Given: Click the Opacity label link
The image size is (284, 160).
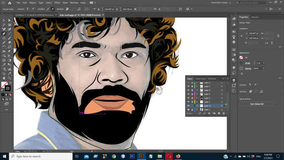Looking at the screenshot, I should pyautogui.click(x=248, y=68).
